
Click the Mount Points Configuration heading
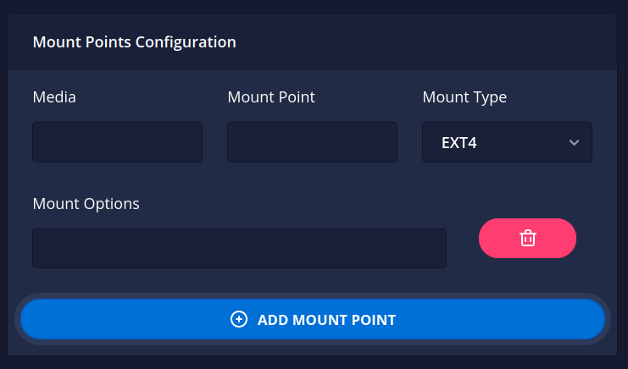[135, 42]
